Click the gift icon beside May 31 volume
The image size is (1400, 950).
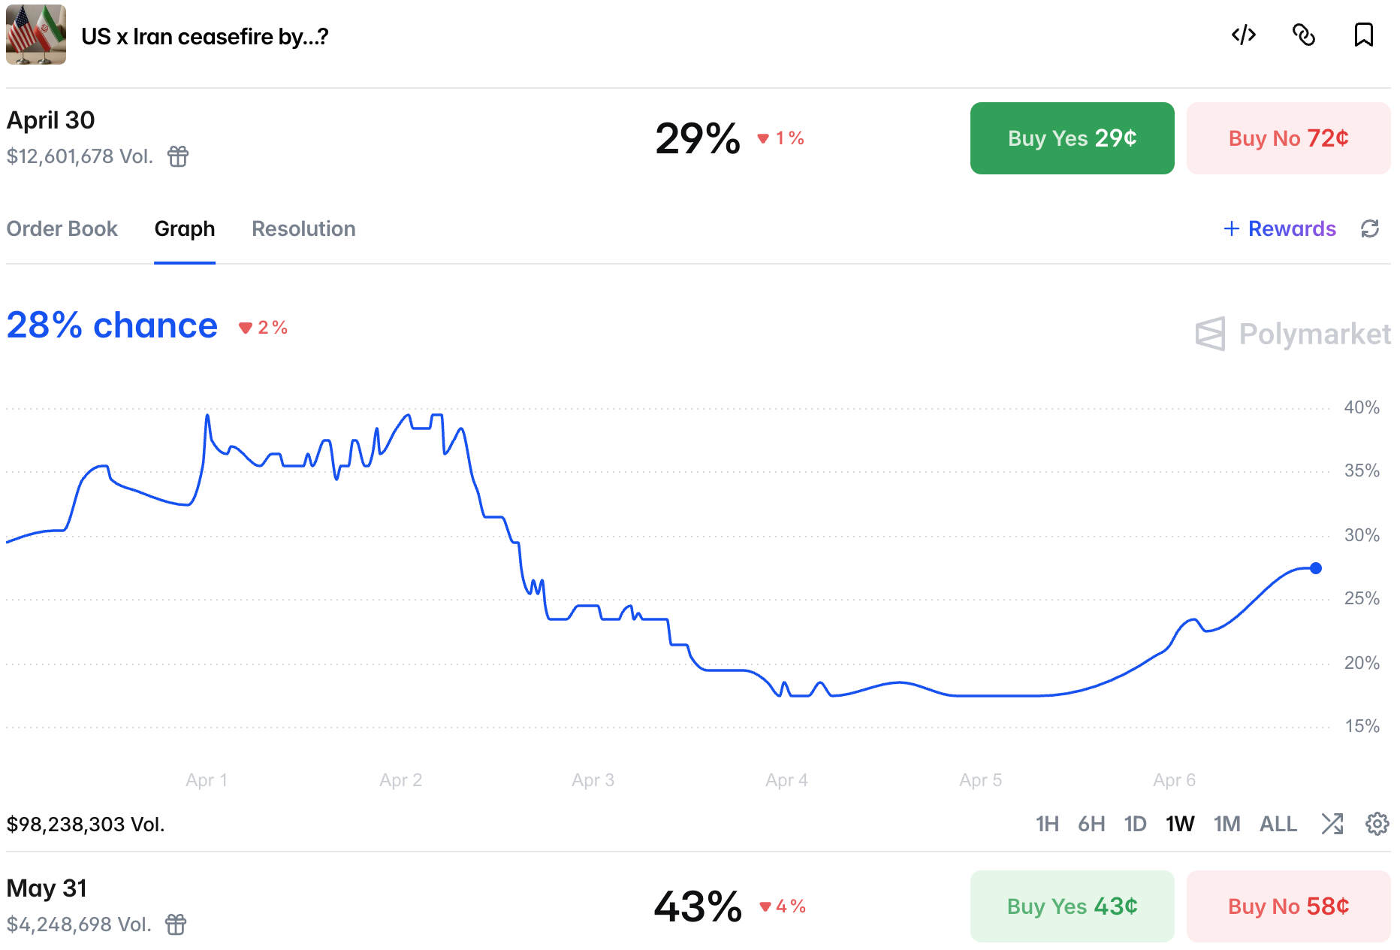click(176, 924)
